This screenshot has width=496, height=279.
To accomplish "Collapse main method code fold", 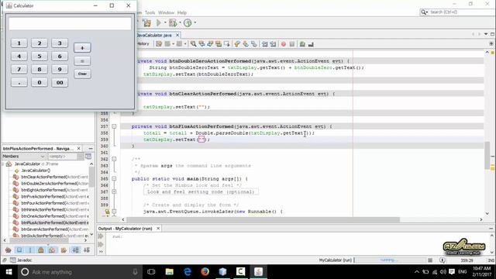I will coord(114,179).
